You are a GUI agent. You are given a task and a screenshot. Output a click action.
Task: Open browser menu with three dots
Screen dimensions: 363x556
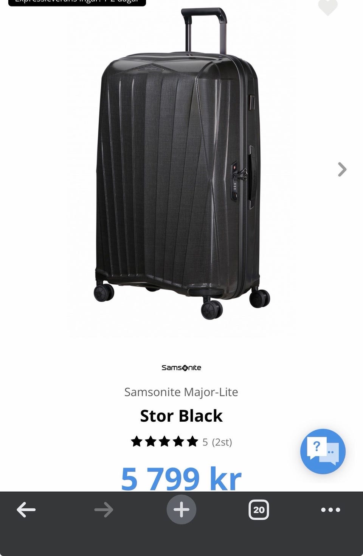coord(330,510)
